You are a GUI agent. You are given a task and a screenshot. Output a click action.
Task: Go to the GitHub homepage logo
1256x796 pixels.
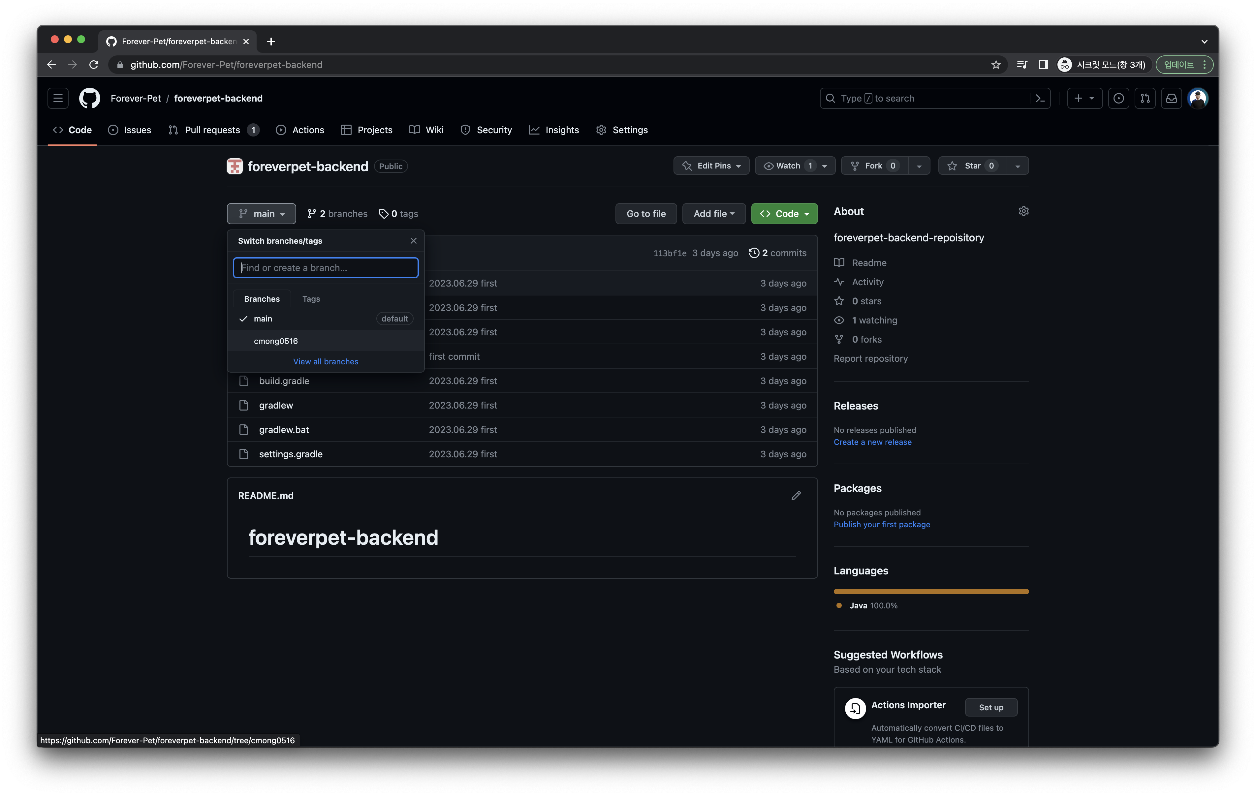[x=89, y=98]
